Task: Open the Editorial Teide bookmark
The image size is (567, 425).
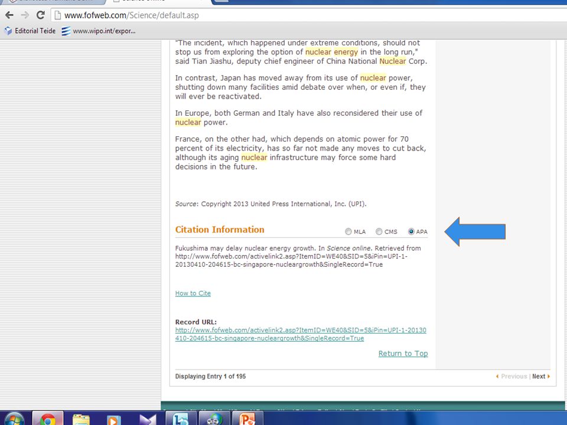Action: tap(30, 31)
